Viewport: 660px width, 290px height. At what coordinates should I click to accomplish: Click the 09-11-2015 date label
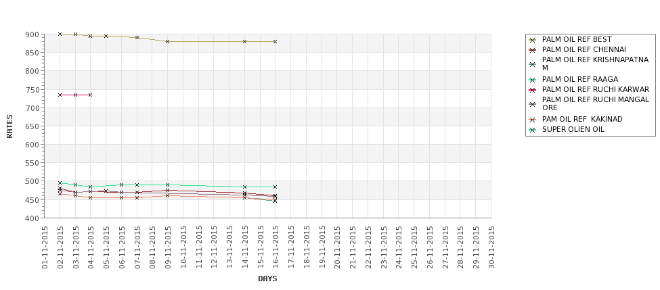[167, 247]
